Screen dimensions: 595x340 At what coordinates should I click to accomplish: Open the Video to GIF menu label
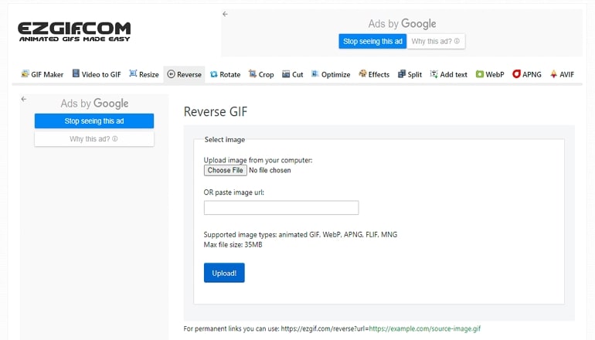click(101, 75)
